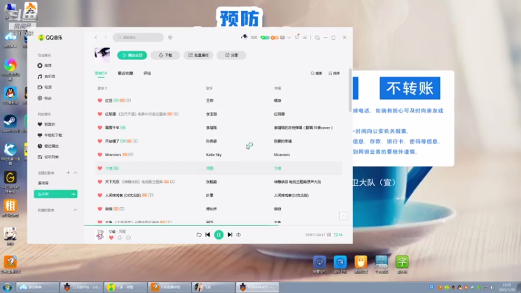Expand the title bar dropdown chevron
The width and height of the screenshot is (521, 293).
pyautogui.click(x=289, y=38)
